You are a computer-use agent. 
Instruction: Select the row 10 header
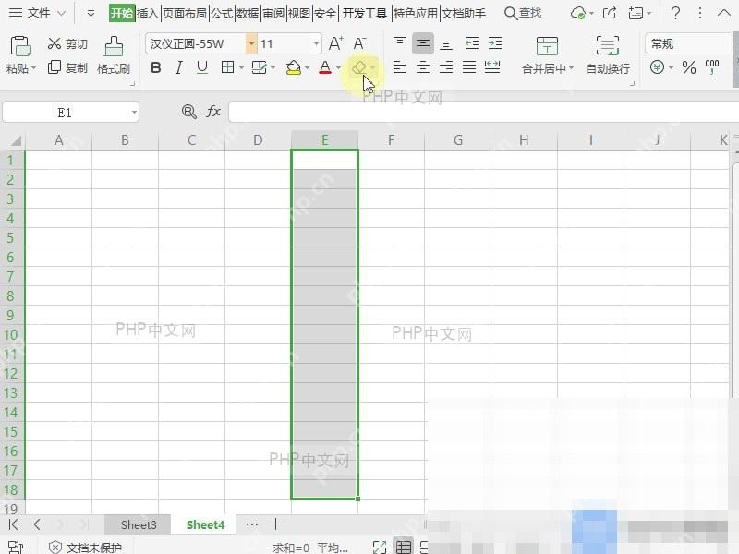tap(11, 334)
